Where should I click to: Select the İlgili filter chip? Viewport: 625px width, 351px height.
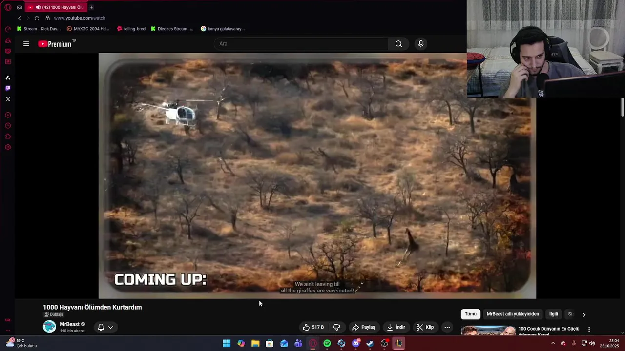[x=553, y=314]
